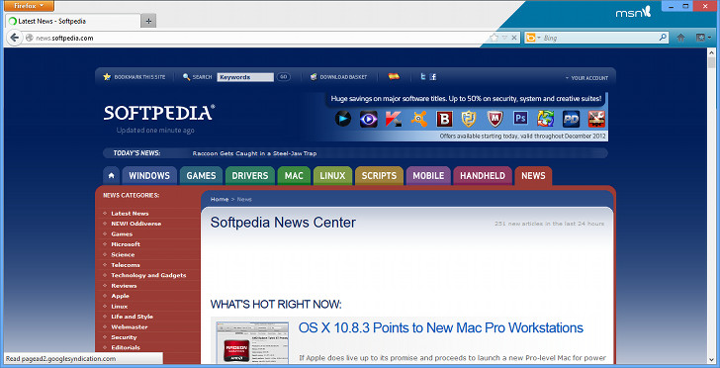Open NEW! Oddiverse category

coord(135,224)
